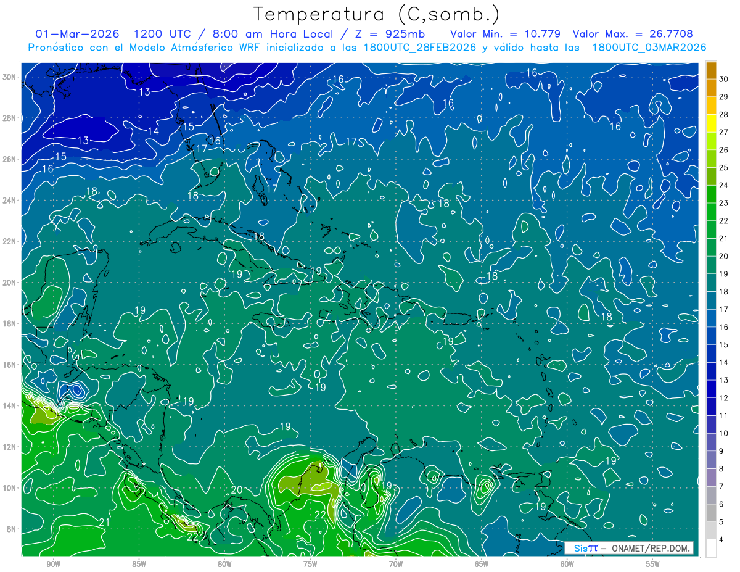Click the 75W longitude axis label

310,564
